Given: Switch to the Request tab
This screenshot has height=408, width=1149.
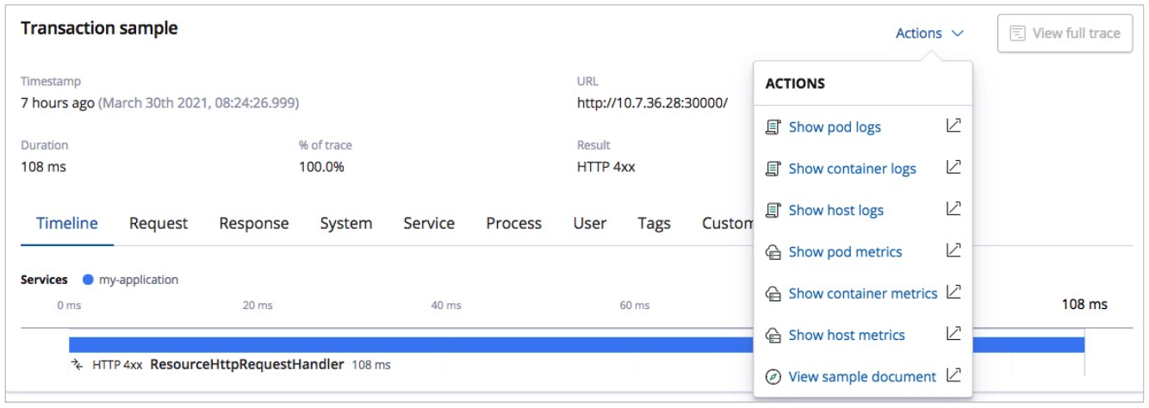Looking at the screenshot, I should [x=158, y=223].
